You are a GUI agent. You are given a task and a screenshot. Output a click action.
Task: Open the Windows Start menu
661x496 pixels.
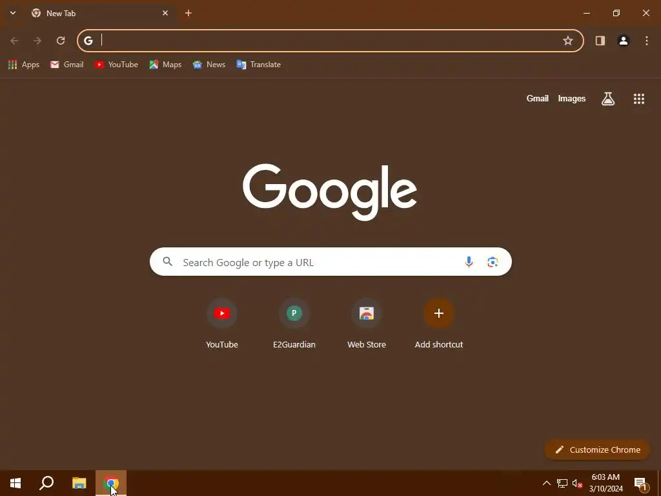point(15,483)
